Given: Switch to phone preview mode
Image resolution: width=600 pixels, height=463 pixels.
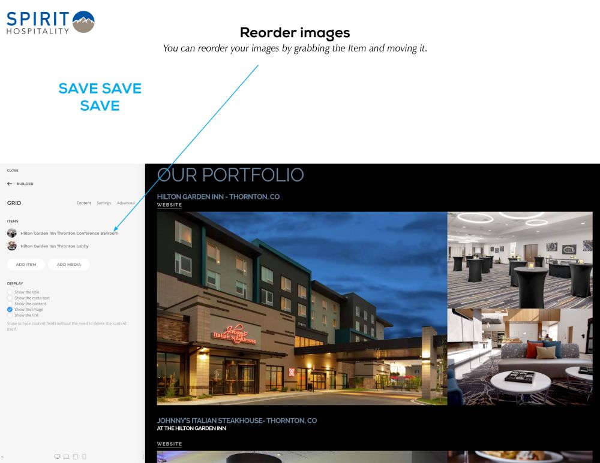Looking at the screenshot, I should [84, 456].
